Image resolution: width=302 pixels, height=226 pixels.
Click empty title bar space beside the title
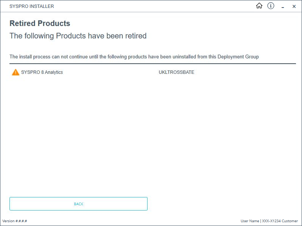(x=151, y=6)
